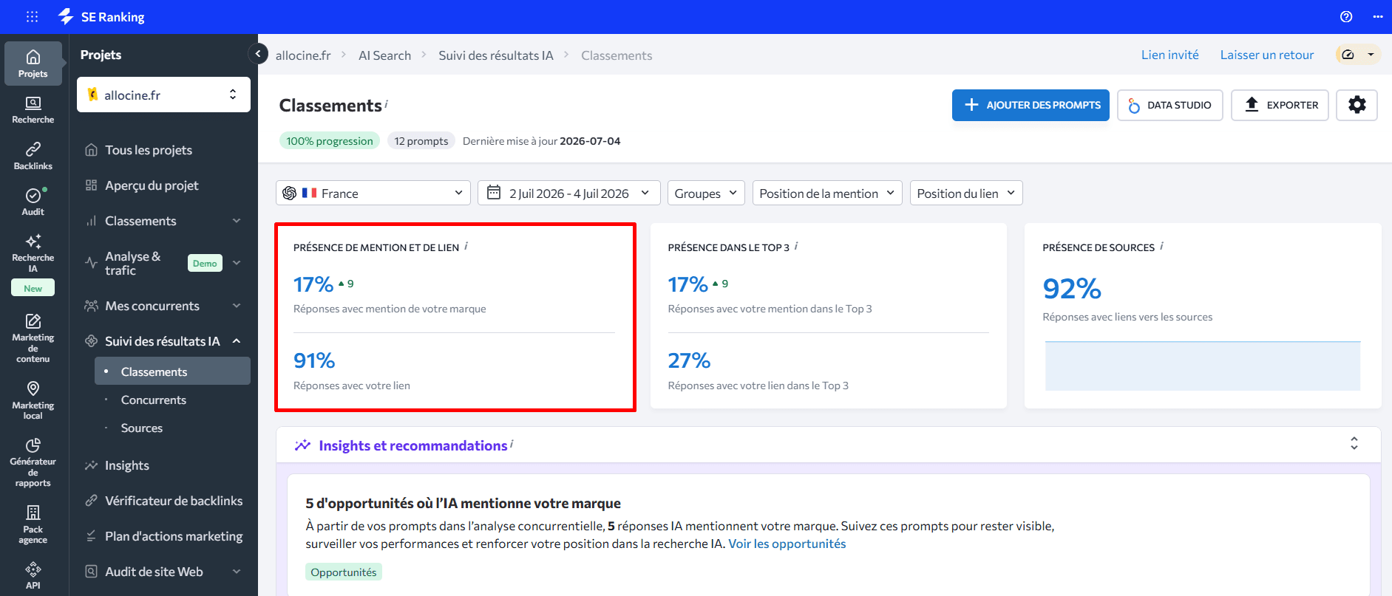This screenshot has height=596, width=1392.
Task: Click Suivi des résultats IA breadcrumb
Action: 496,55
